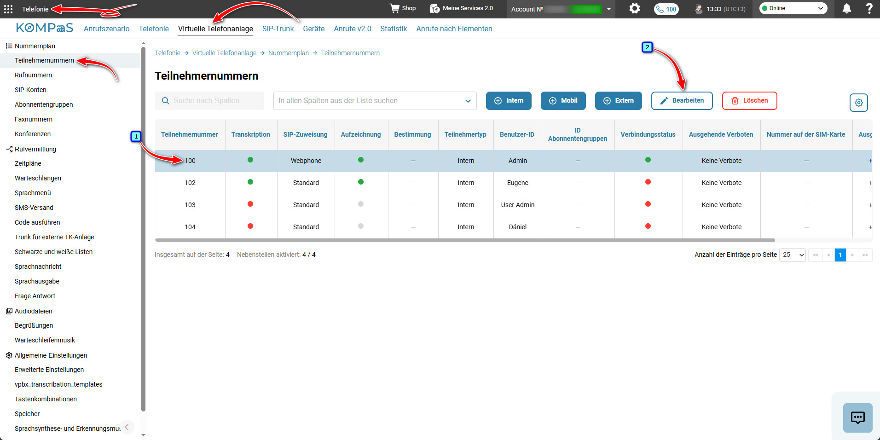Go to next table page
The width and height of the screenshot is (880, 440).
point(852,255)
